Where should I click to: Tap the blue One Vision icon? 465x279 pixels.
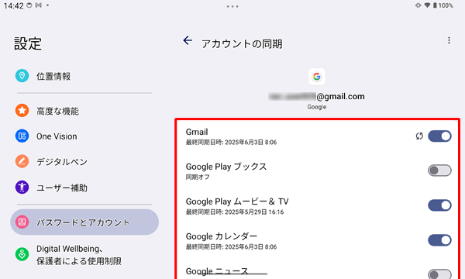pos(22,136)
